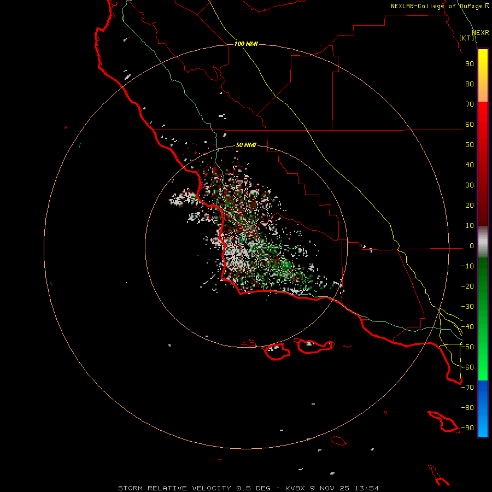Click the 90 knot value on the scale

tap(470, 64)
